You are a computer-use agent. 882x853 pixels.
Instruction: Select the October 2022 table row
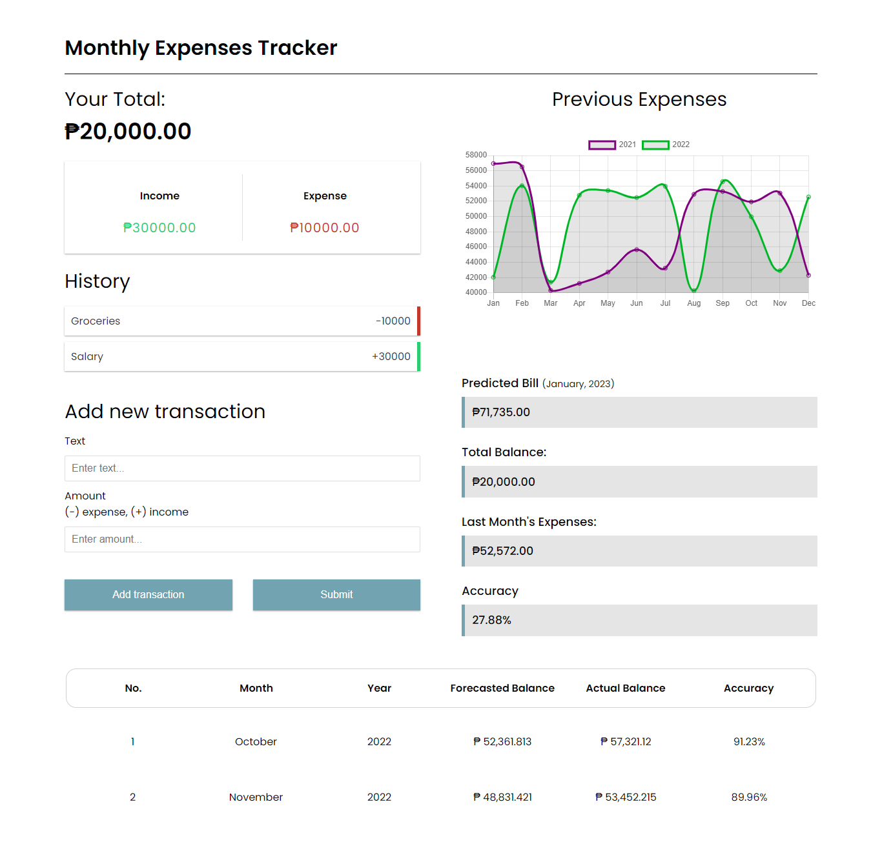[x=441, y=741]
